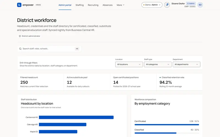Open the All categories staff type dropdown
Image resolution: width=220 pixels, height=137 pixels.
coord(158,64)
